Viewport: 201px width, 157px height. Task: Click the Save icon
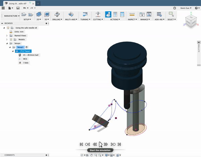pos(18,8)
